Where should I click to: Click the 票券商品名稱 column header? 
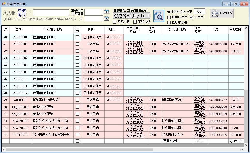[x=53, y=30]
